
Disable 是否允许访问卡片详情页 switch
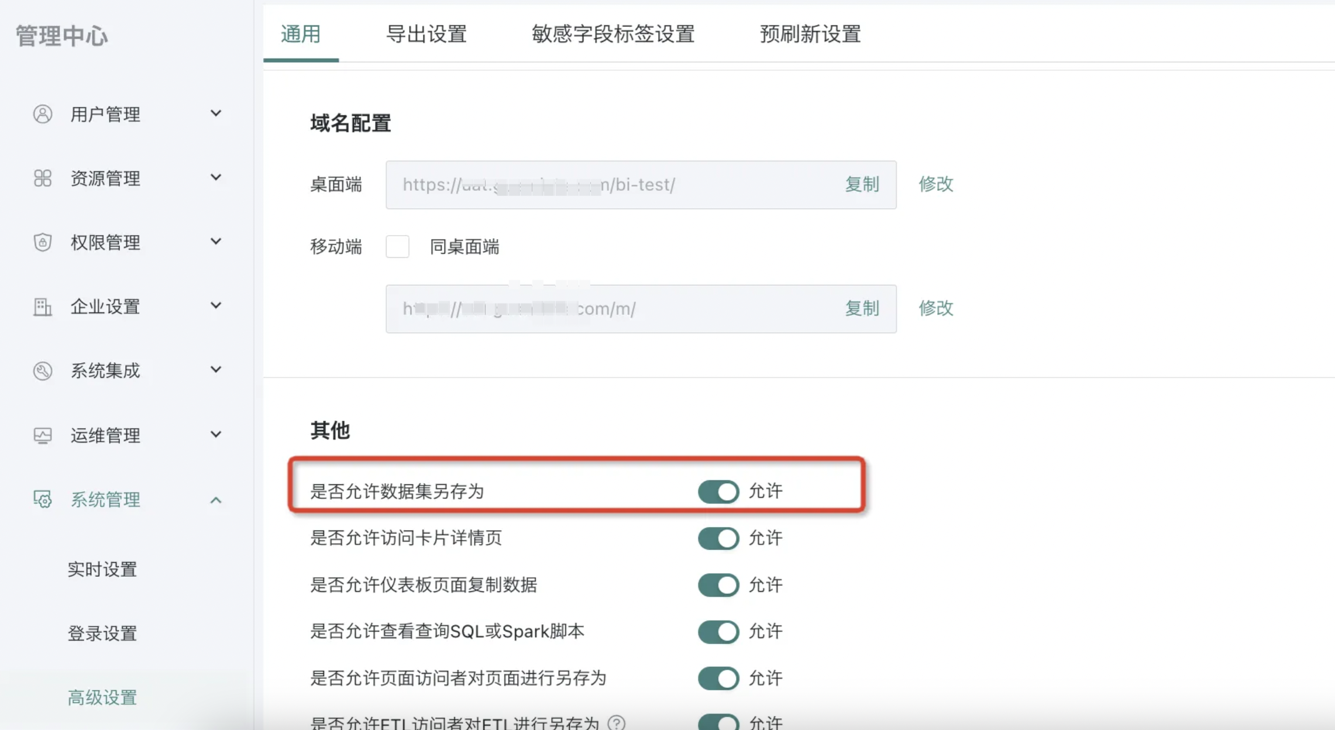point(718,538)
